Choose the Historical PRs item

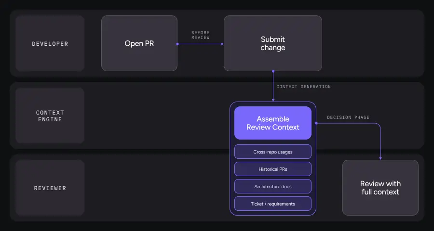272,169
